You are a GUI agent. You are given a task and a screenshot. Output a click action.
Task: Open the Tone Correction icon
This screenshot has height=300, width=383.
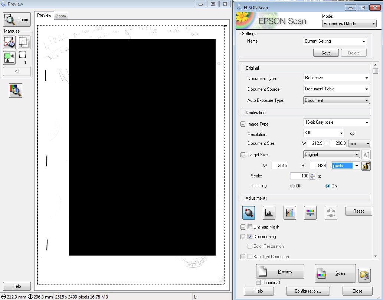289,213
